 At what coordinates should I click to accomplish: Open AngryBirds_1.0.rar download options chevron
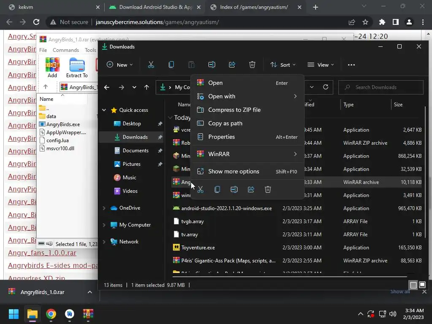[90, 292]
